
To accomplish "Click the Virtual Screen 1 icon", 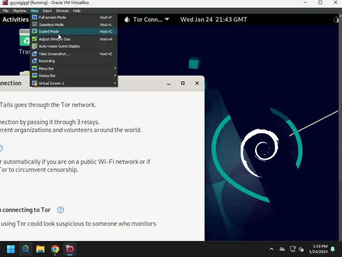I will tap(34, 83).
